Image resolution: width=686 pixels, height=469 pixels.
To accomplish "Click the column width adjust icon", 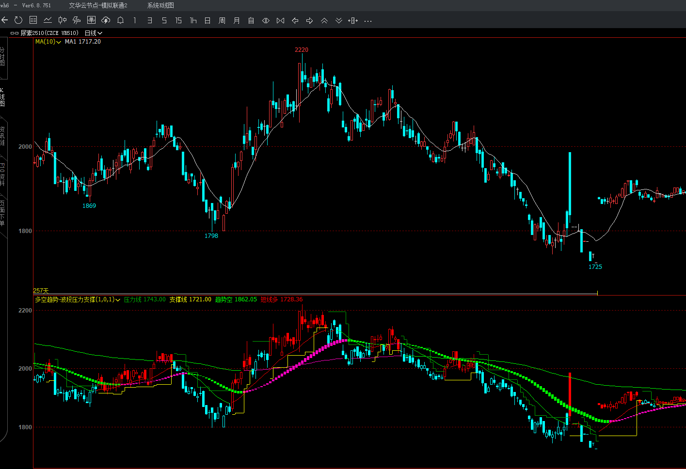I will point(353,20).
